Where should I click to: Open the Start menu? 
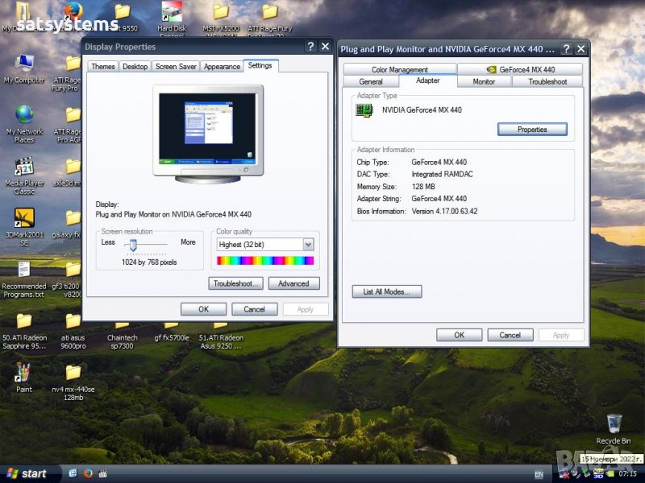pyautogui.click(x=27, y=473)
